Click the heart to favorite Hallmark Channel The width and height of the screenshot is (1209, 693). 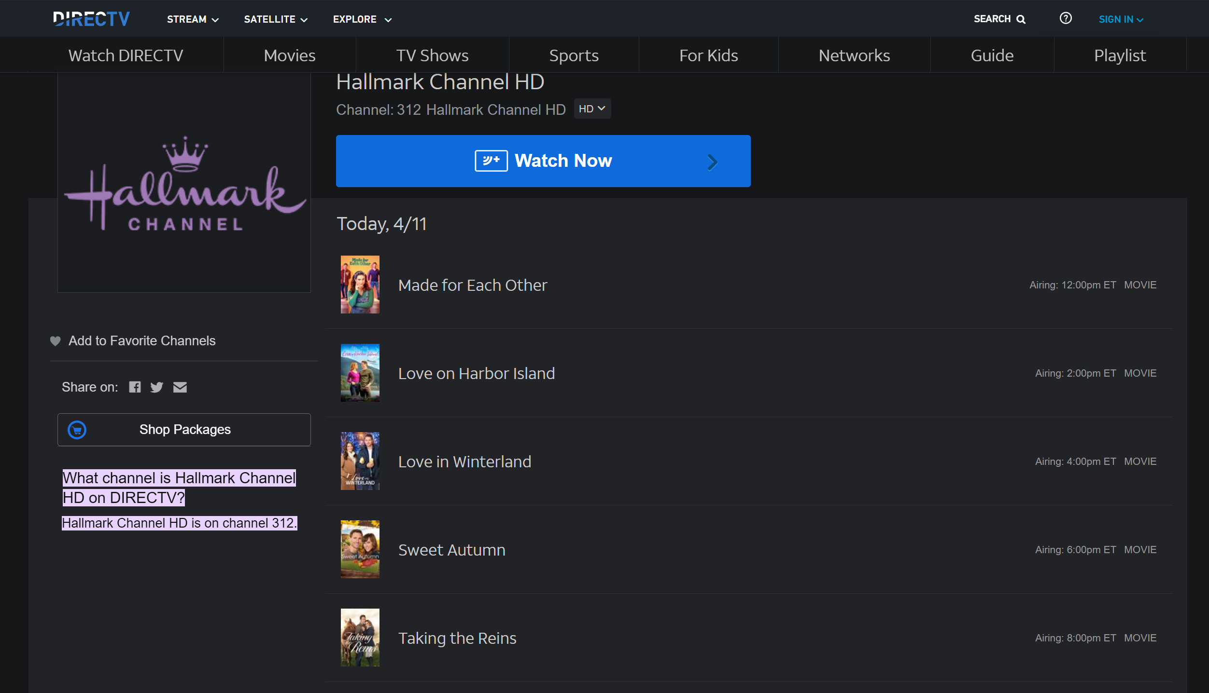point(56,341)
